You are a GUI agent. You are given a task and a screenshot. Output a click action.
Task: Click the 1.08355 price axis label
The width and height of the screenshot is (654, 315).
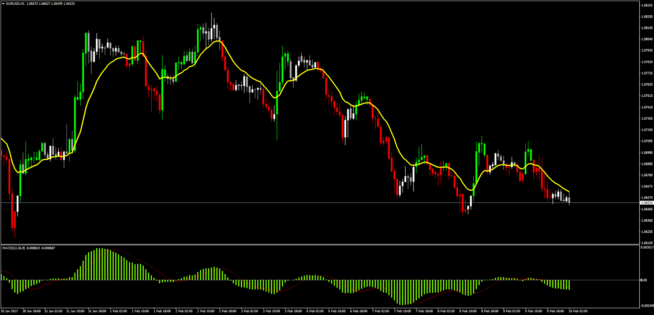click(x=647, y=5)
